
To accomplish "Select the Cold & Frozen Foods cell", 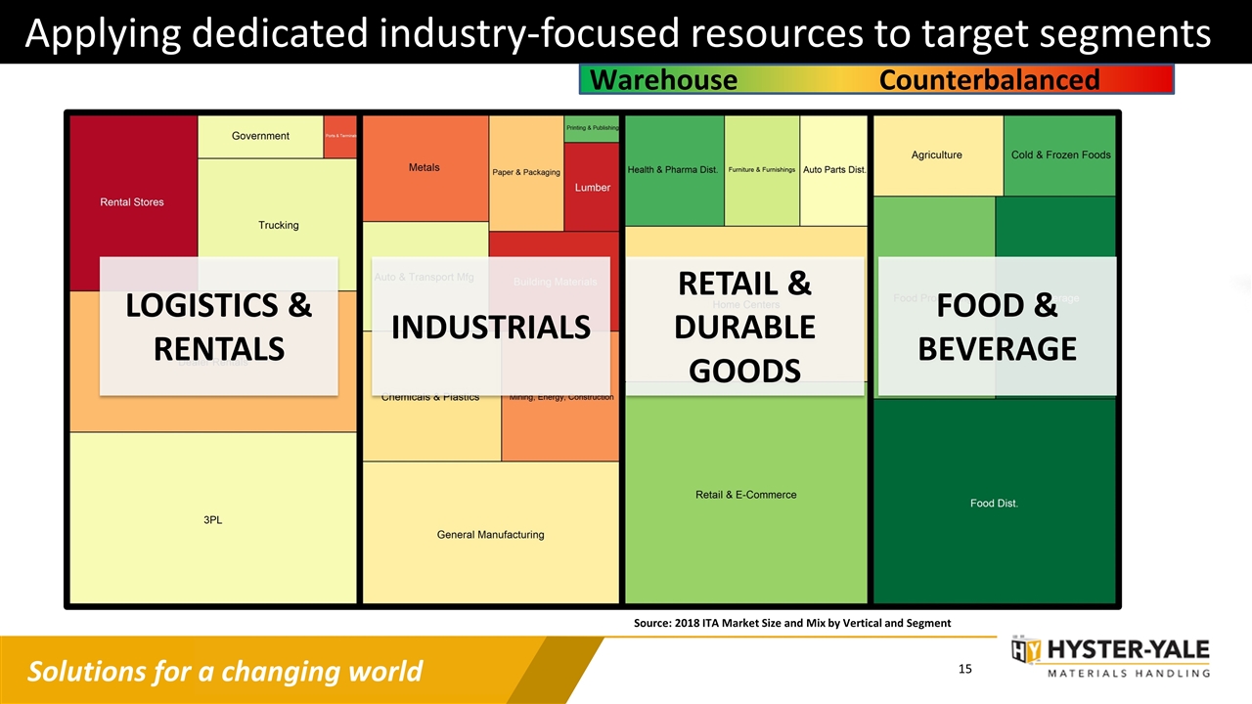I will pyautogui.click(x=1060, y=155).
